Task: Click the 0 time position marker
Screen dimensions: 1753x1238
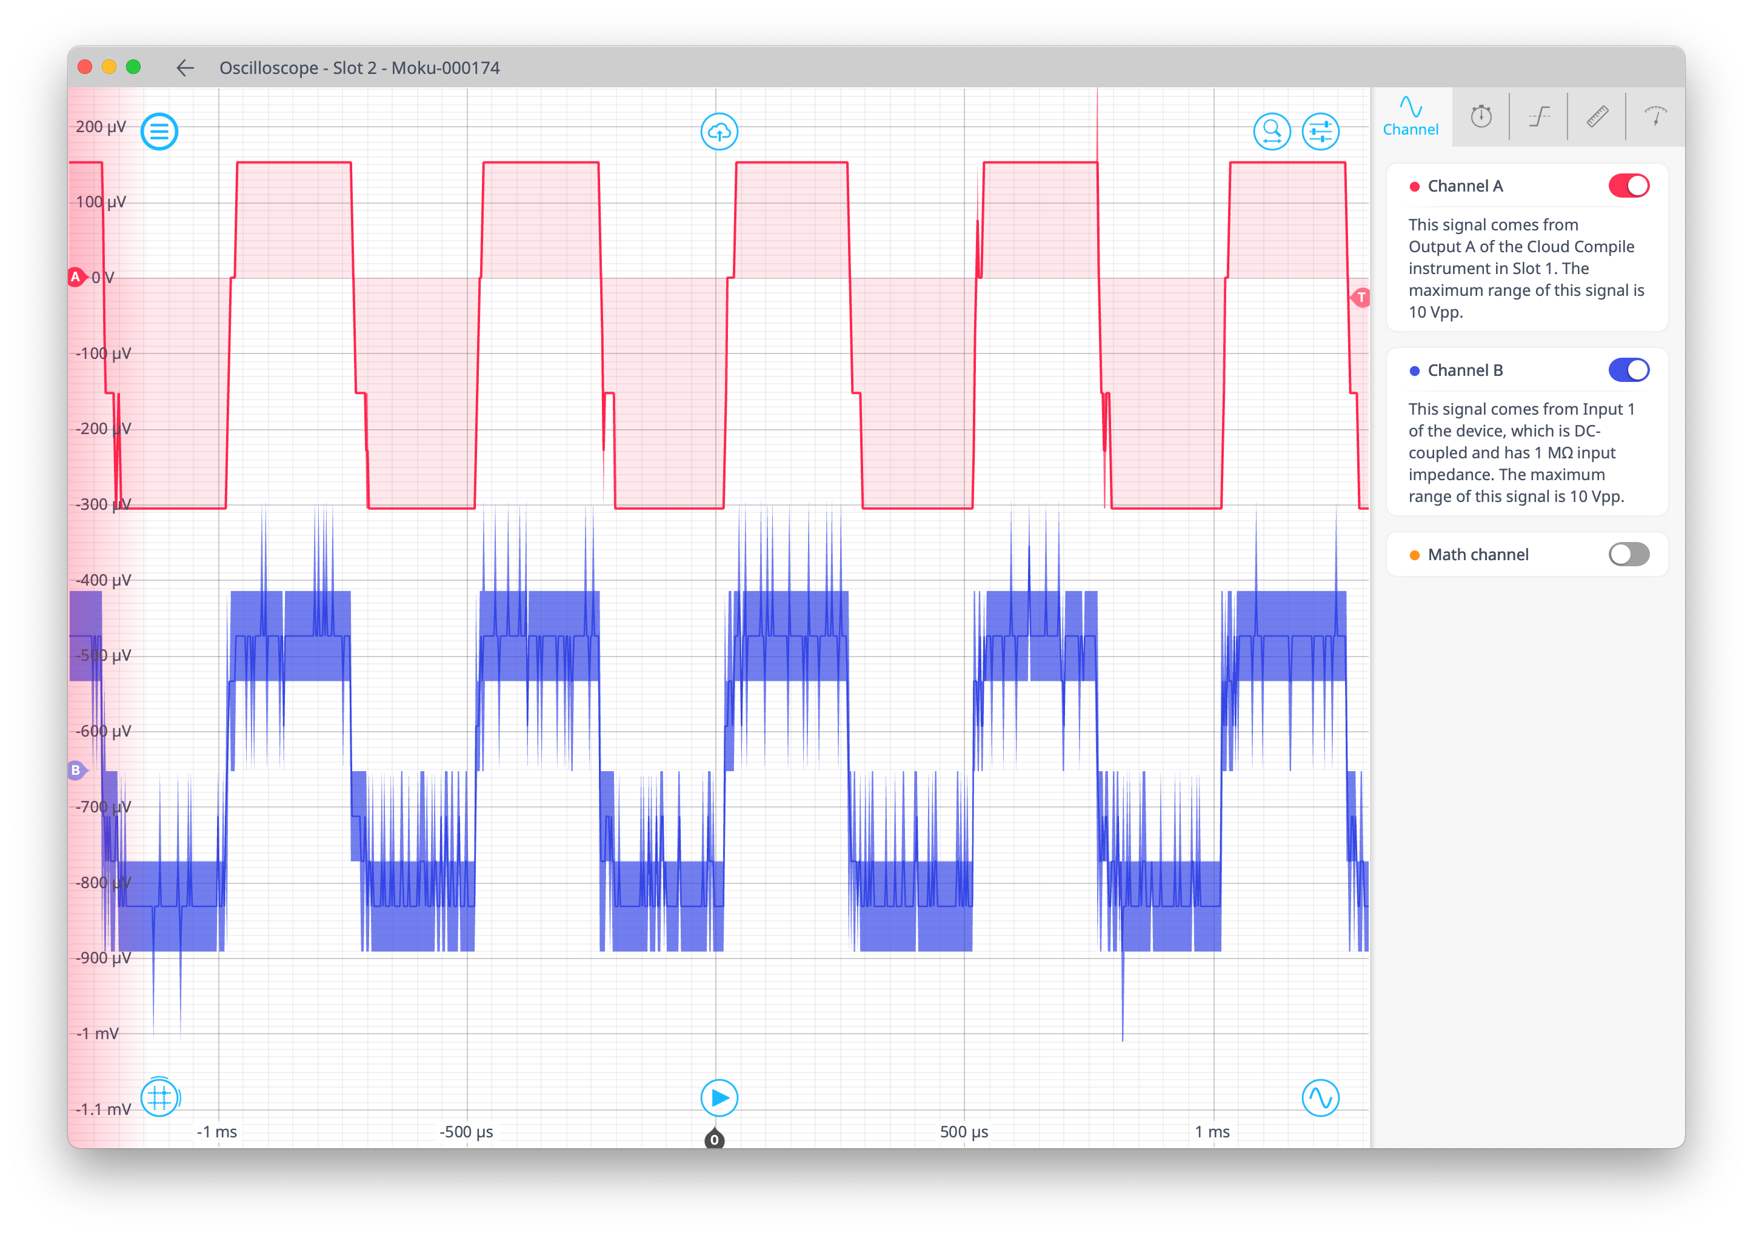Action: (715, 1138)
